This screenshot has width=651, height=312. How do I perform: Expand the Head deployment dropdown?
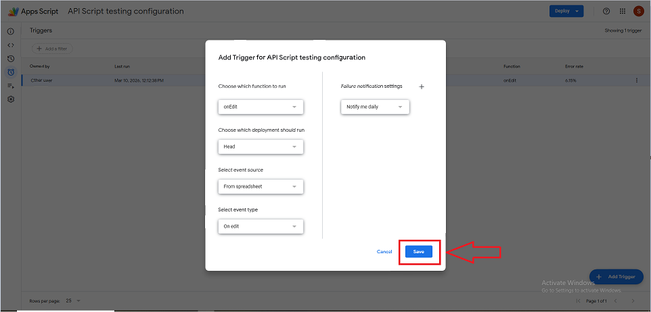click(x=261, y=147)
